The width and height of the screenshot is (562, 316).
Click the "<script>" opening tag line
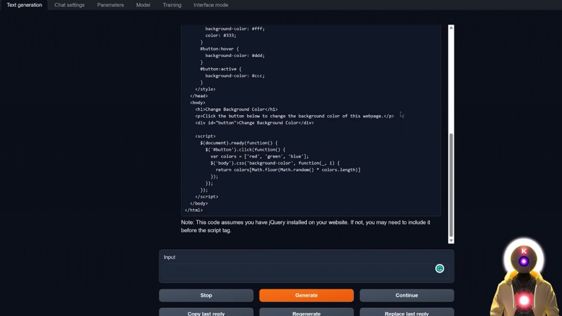(205, 136)
